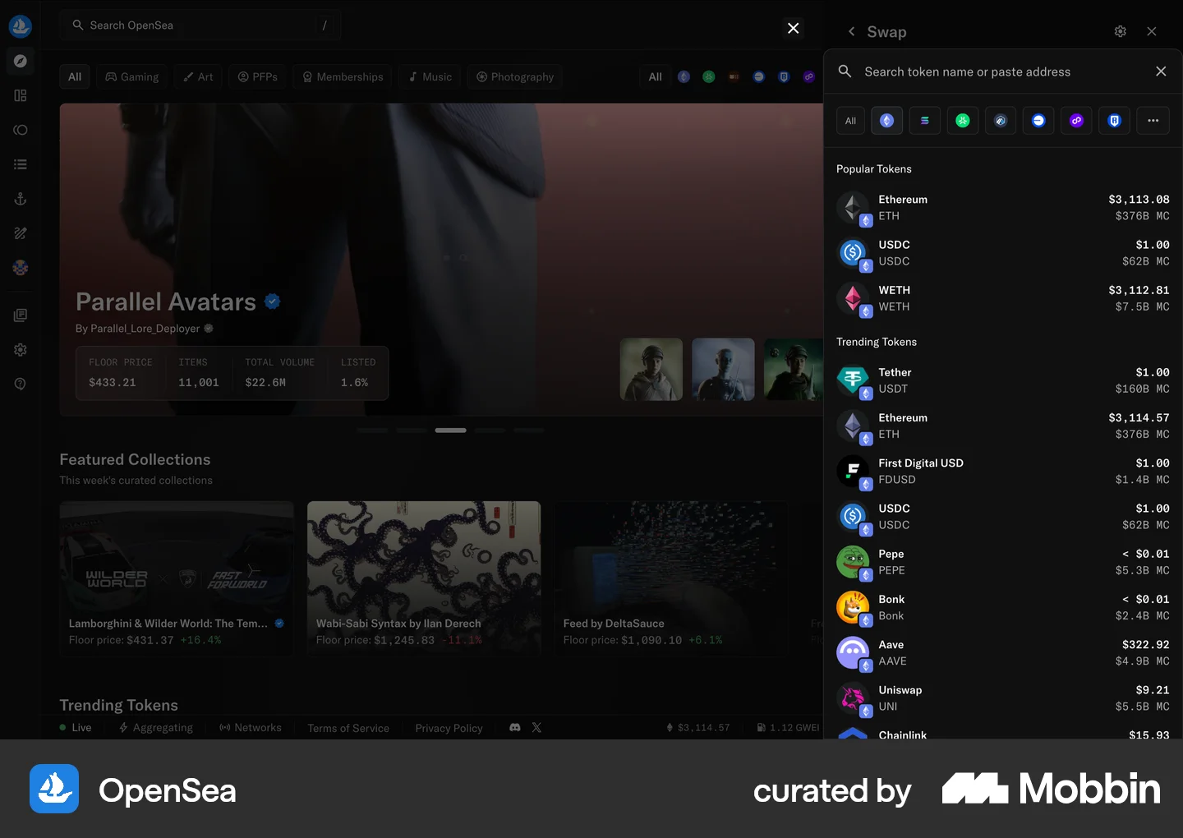Open the Studio pencil icon in sidebar

coord(21,233)
